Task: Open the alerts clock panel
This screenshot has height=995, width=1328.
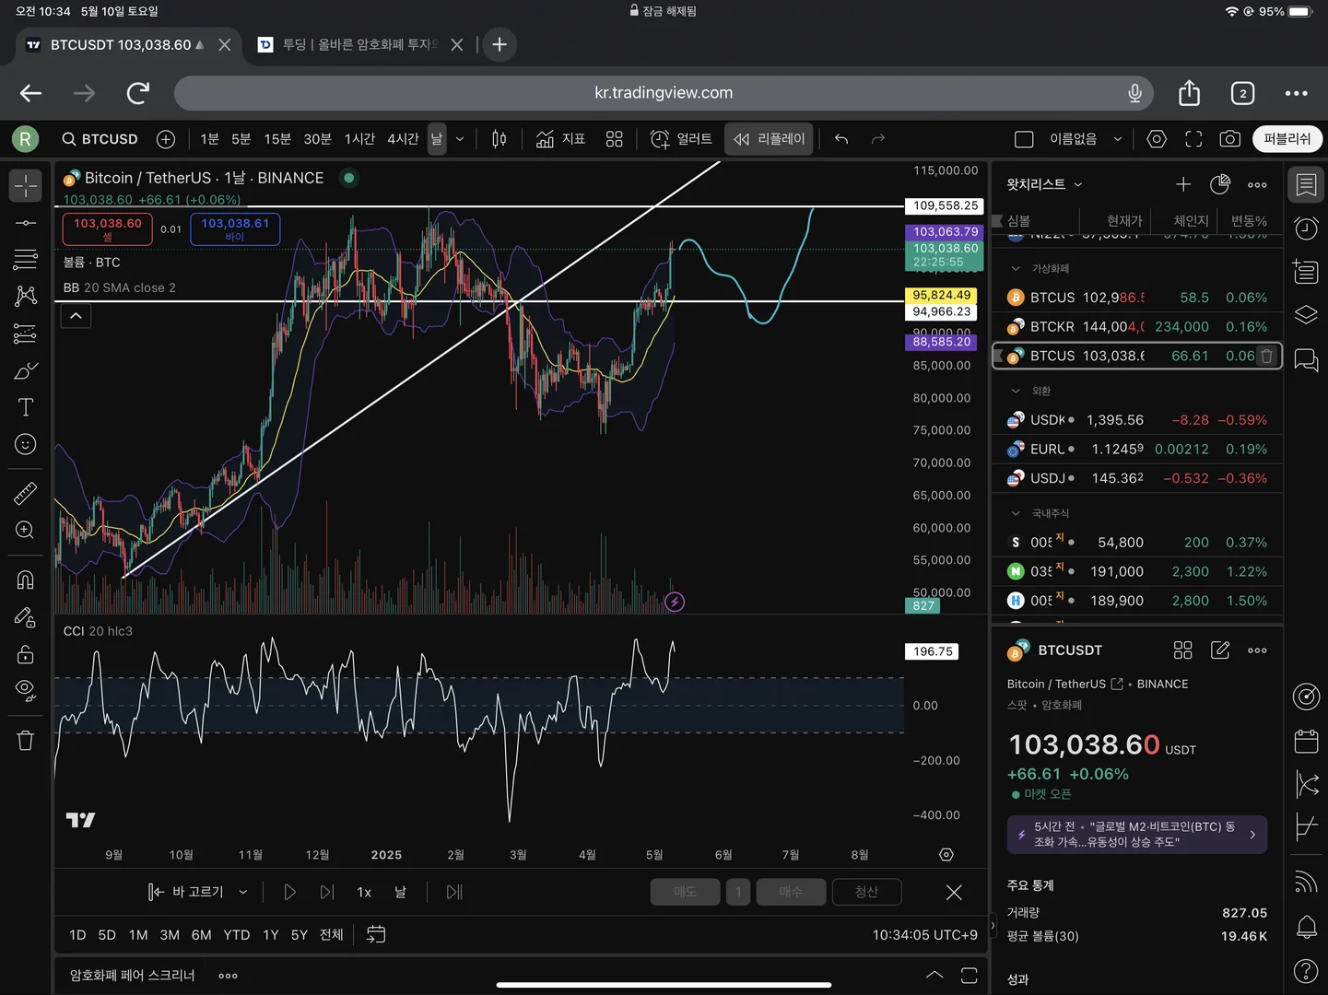Action: coord(1307,228)
